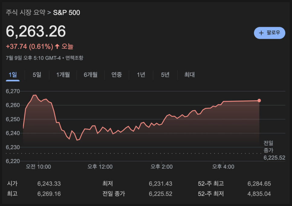The image size is (292, 206).
Task: Click the 오후 4:00 time axis label
Action: click(223, 167)
